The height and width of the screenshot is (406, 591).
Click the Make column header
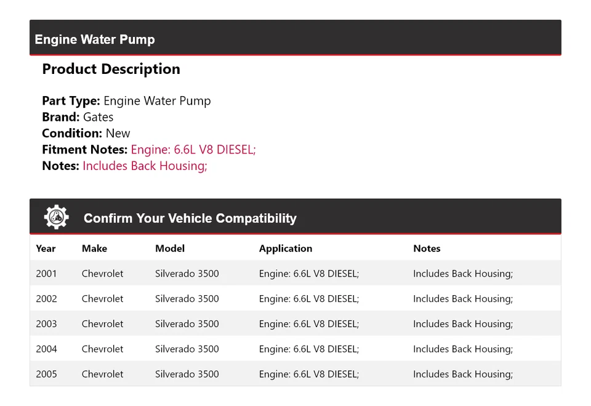point(94,248)
